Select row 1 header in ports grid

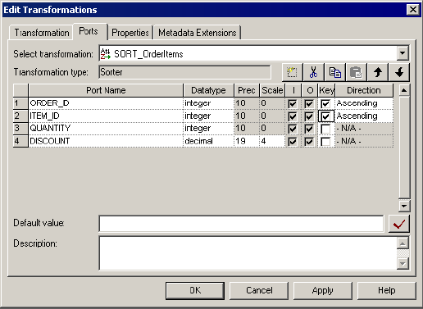coord(20,103)
